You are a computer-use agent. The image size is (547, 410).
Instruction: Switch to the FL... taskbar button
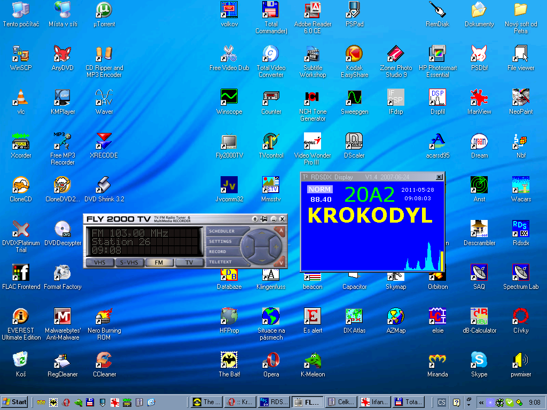tap(307, 402)
